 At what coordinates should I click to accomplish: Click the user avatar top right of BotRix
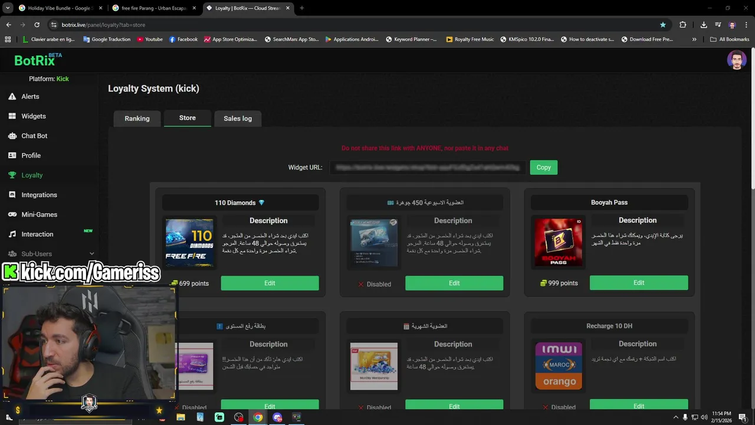736,60
